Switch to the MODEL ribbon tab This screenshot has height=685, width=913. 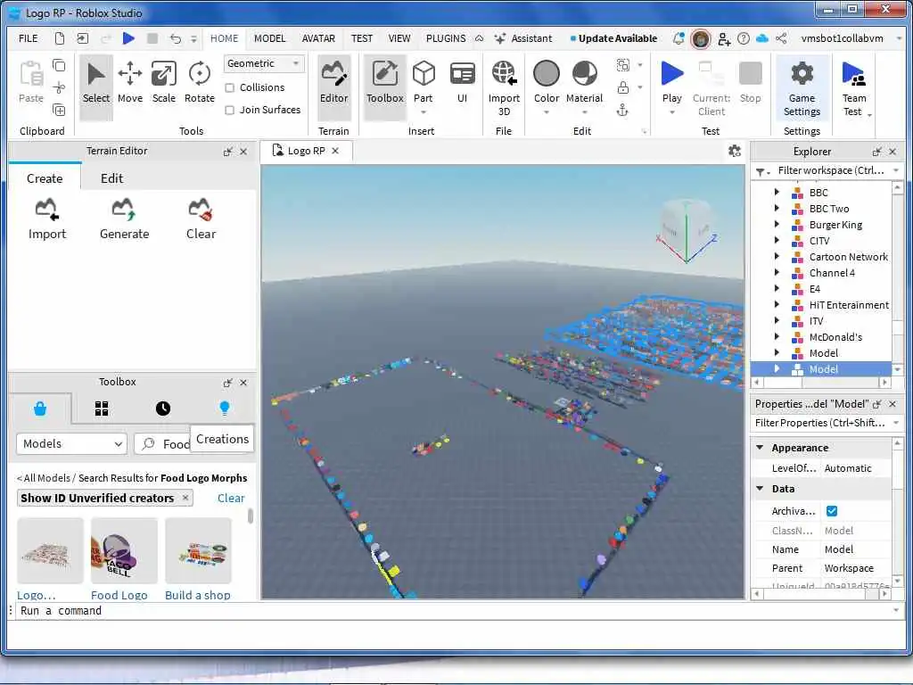click(269, 38)
